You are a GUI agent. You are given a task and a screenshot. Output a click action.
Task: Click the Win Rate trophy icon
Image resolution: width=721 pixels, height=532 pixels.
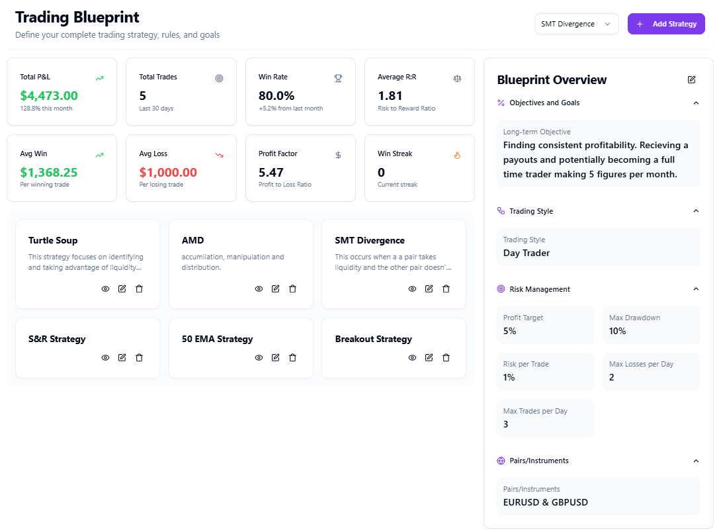click(x=338, y=78)
